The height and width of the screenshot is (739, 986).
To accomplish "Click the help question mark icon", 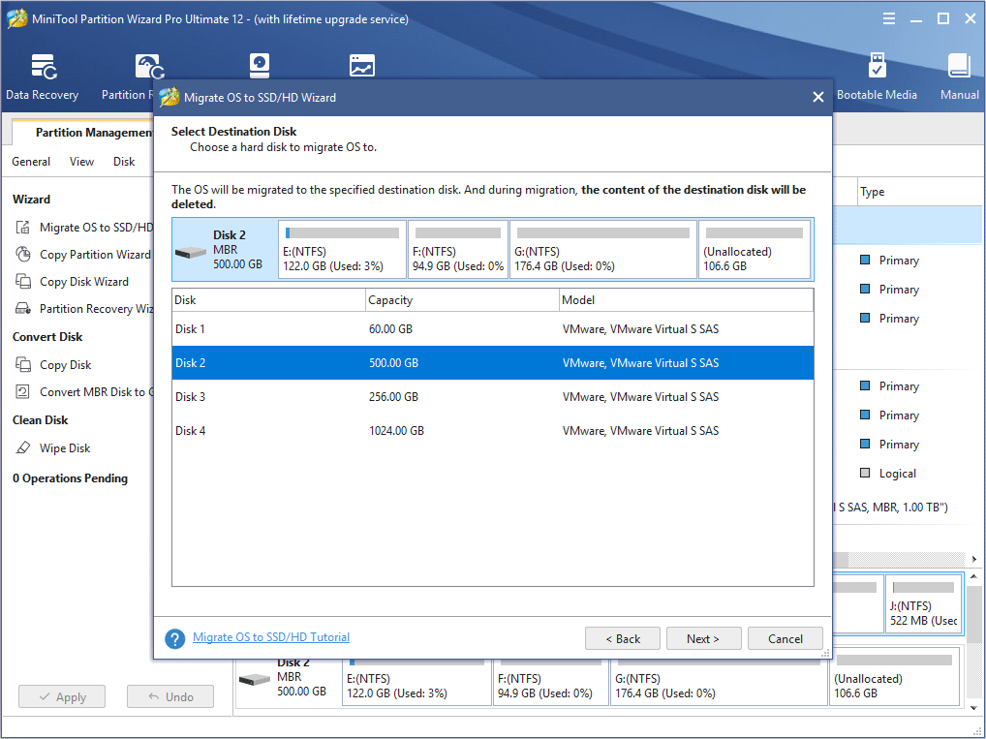I will pyautogui.click(x=174, y=638).
